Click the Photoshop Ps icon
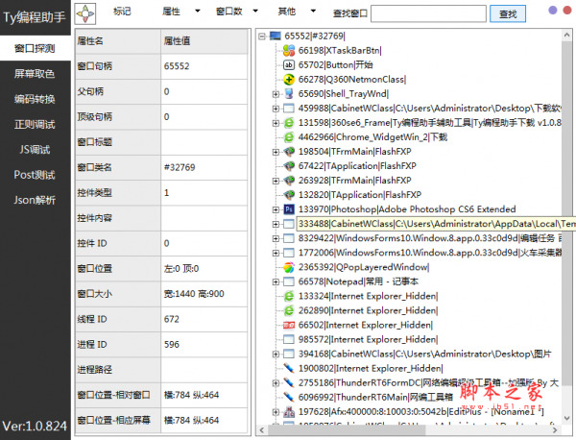 [x=289, y=209]
